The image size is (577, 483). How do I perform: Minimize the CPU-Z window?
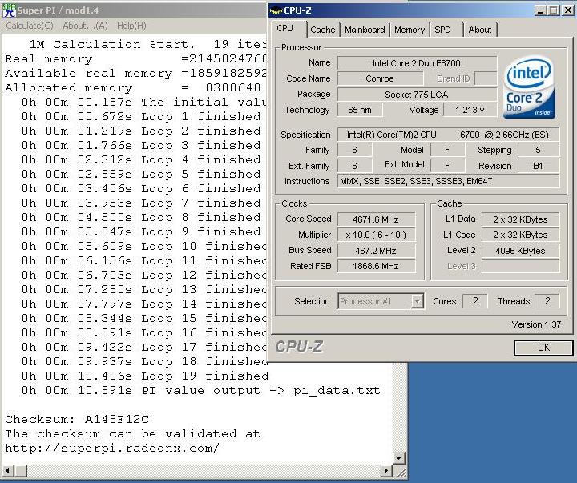540,10
